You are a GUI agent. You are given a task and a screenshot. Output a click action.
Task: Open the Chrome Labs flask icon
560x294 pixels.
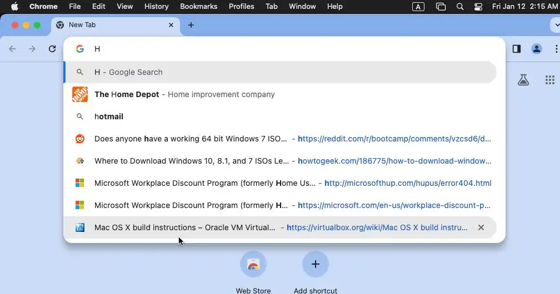(x=523, y=80)
